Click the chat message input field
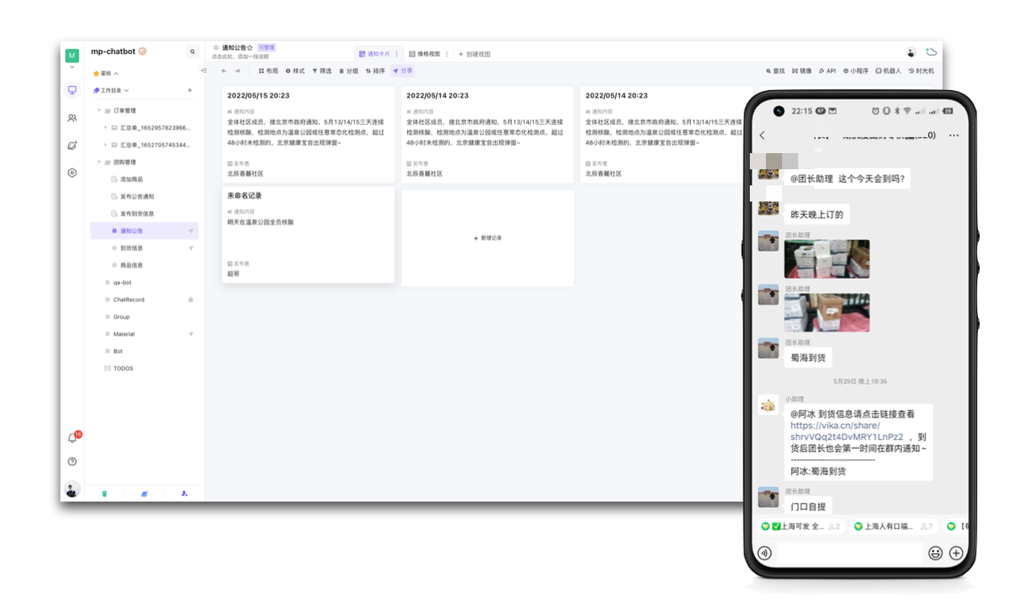The height and width of the screenshot is (611, 1032). (x=849, y=553)
